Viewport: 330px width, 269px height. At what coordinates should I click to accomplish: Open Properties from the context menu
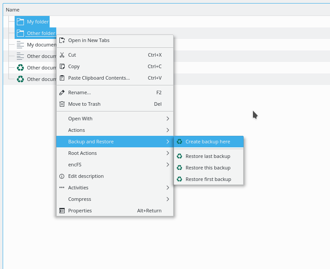pyautogui.click(x=115, y=211)
